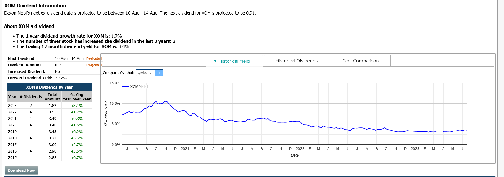Click the 3.42% forward dividend yield value
Image resolution: width=504 pixels, height=177 pixels.
(61, 78)
